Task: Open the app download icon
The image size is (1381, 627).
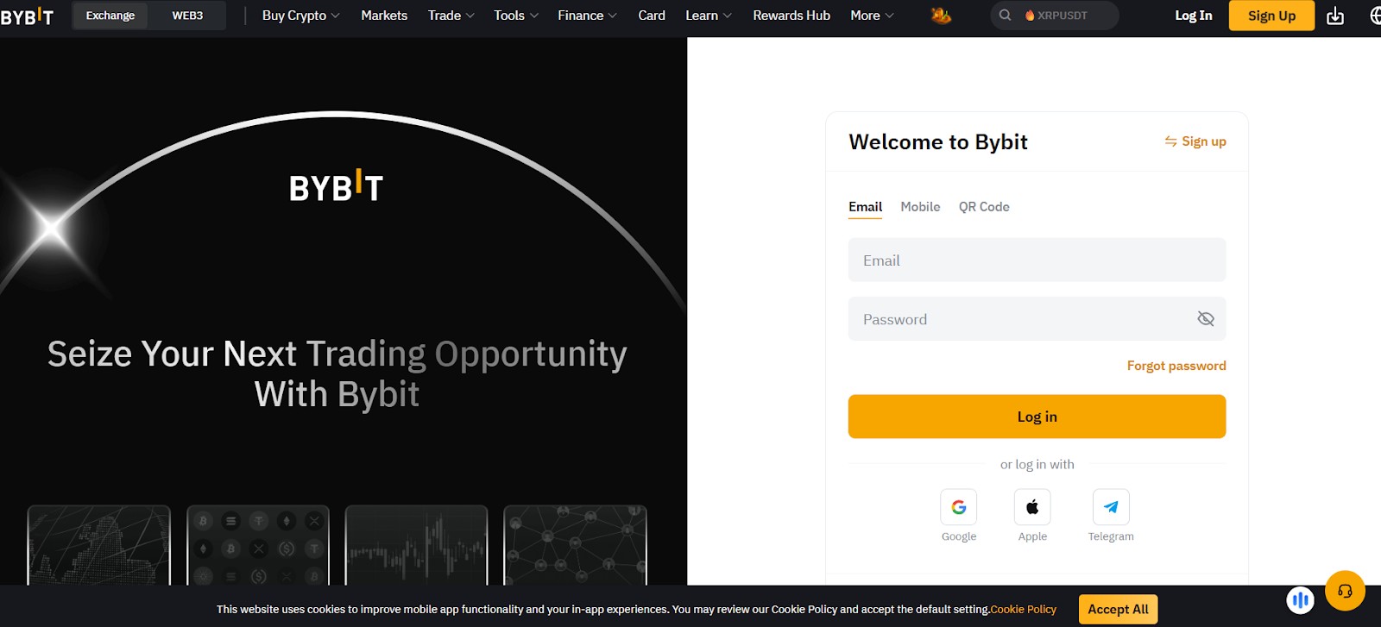Action: coord(1335,16)
